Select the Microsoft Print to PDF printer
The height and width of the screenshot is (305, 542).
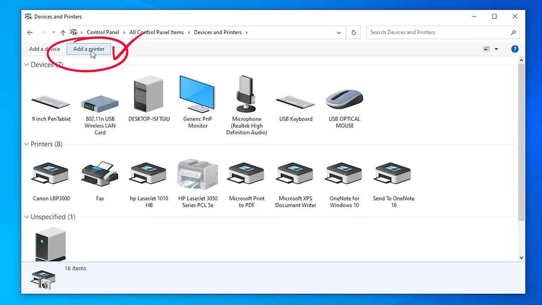[246, 173]
